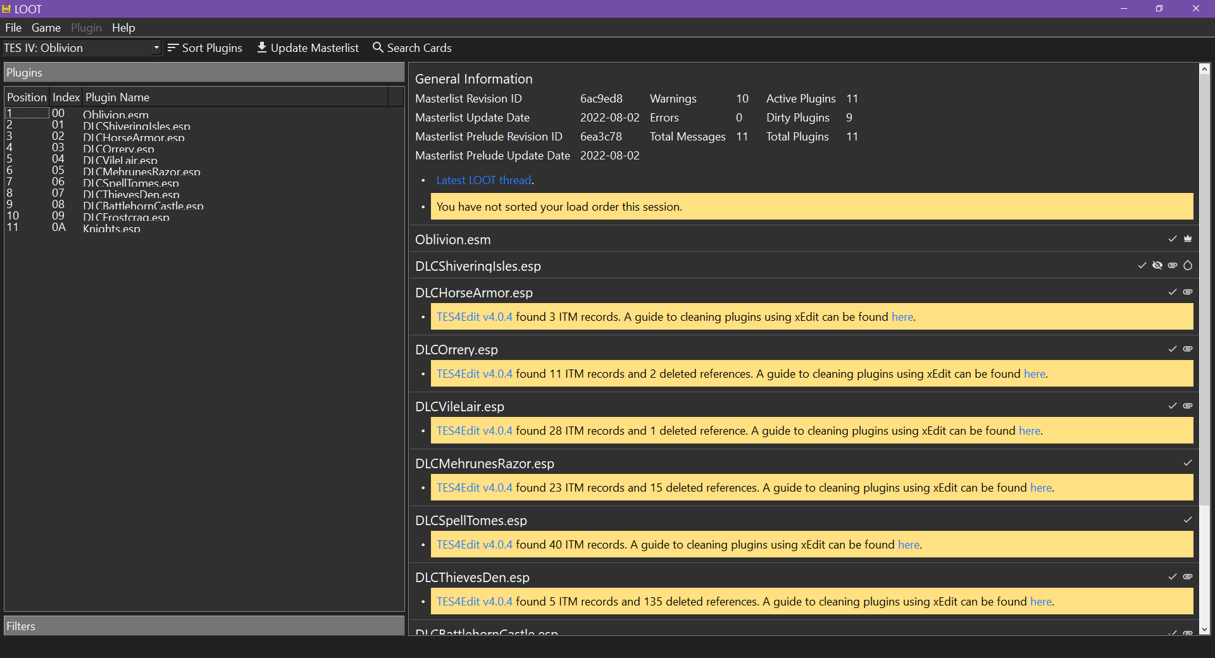
Task: Click the hidden-messages eye icon on DLCShiveringIsles.esp
Action: [x=1157, y=266]
